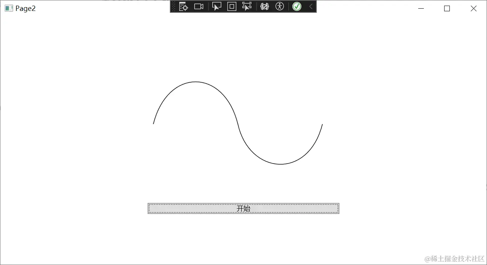The width and height of the screenshot is (487, 265).
Task: Collapse the debug toolbar with chevron
Action: click(x=311, y=6)
